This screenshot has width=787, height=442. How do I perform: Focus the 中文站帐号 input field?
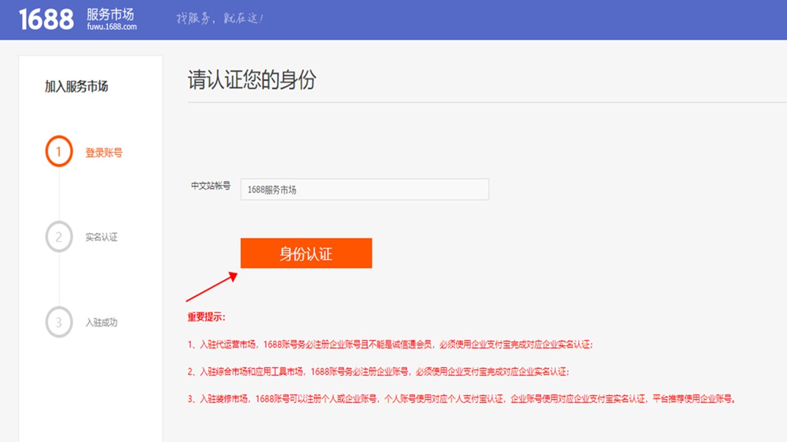click(x=365, y=190)
